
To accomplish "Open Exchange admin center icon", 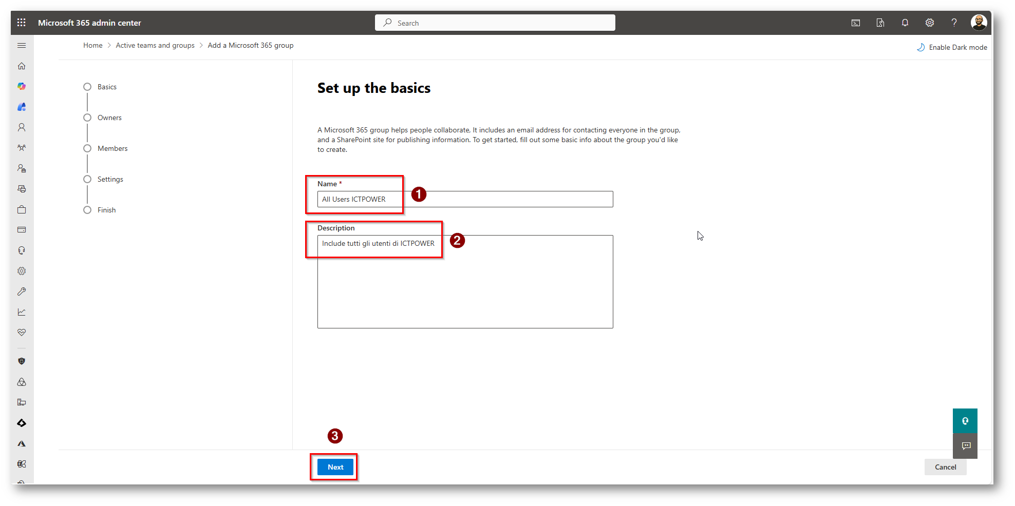I will click(x=22, y=464).
